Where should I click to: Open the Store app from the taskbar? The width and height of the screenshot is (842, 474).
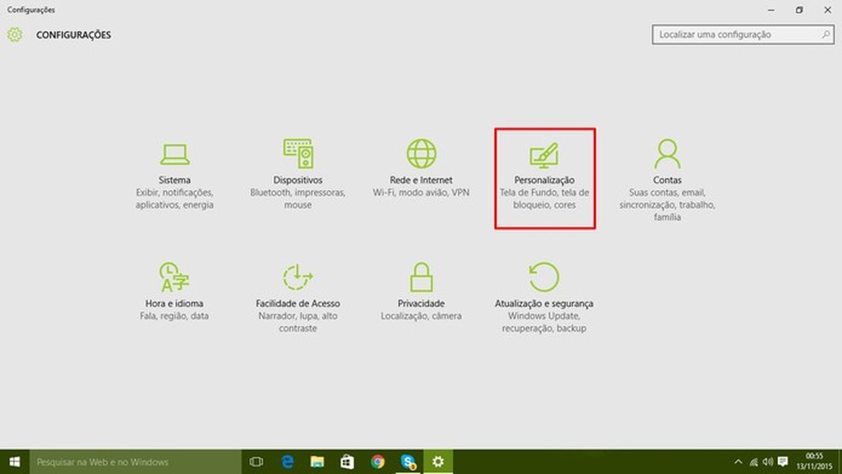coord(347,462)
